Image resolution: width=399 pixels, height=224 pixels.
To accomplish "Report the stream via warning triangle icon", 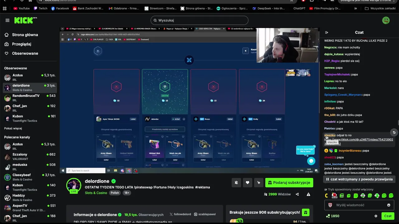I will [x=308, y=194].
